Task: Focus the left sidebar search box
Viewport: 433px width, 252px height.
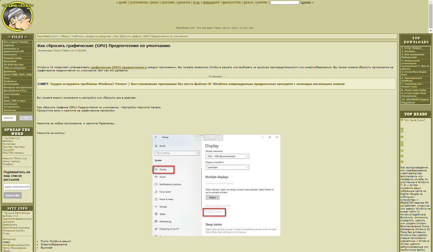Action: click(x=9, y=118)
